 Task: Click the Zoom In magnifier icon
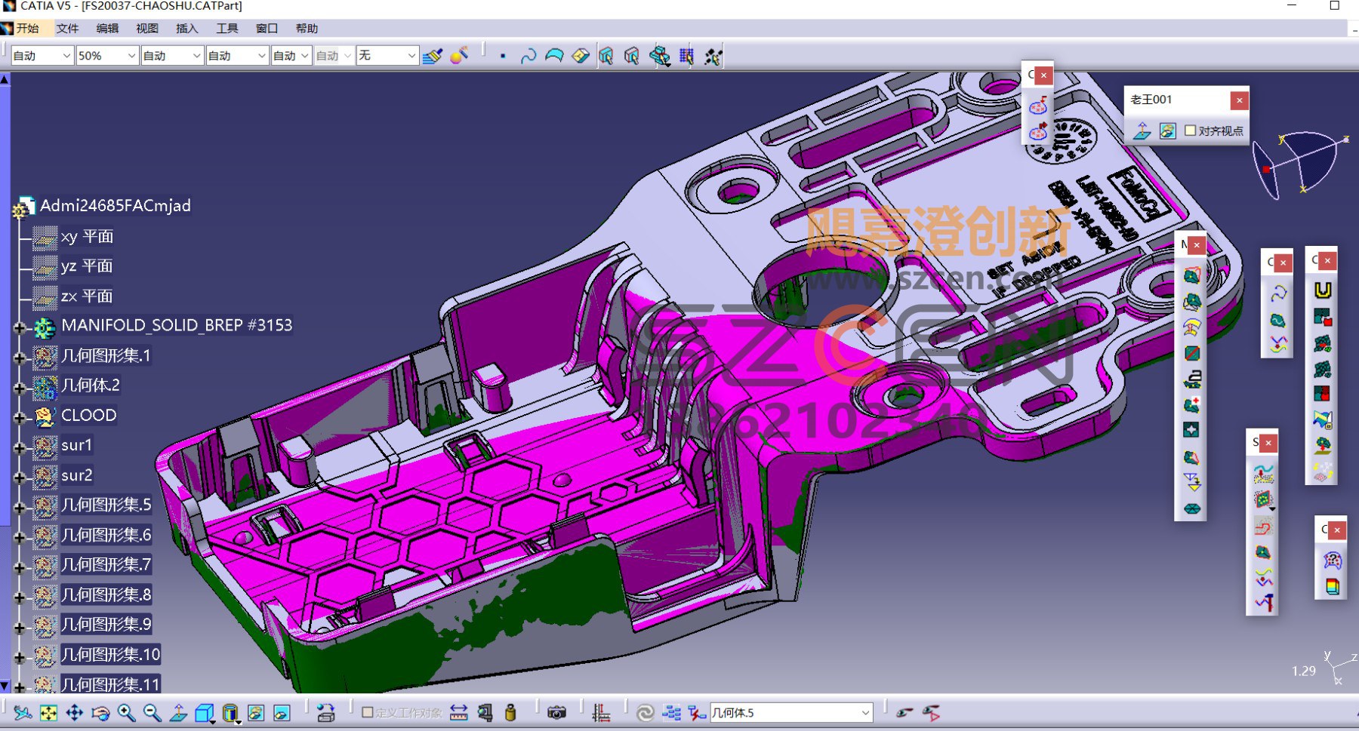tap(126, 712)
